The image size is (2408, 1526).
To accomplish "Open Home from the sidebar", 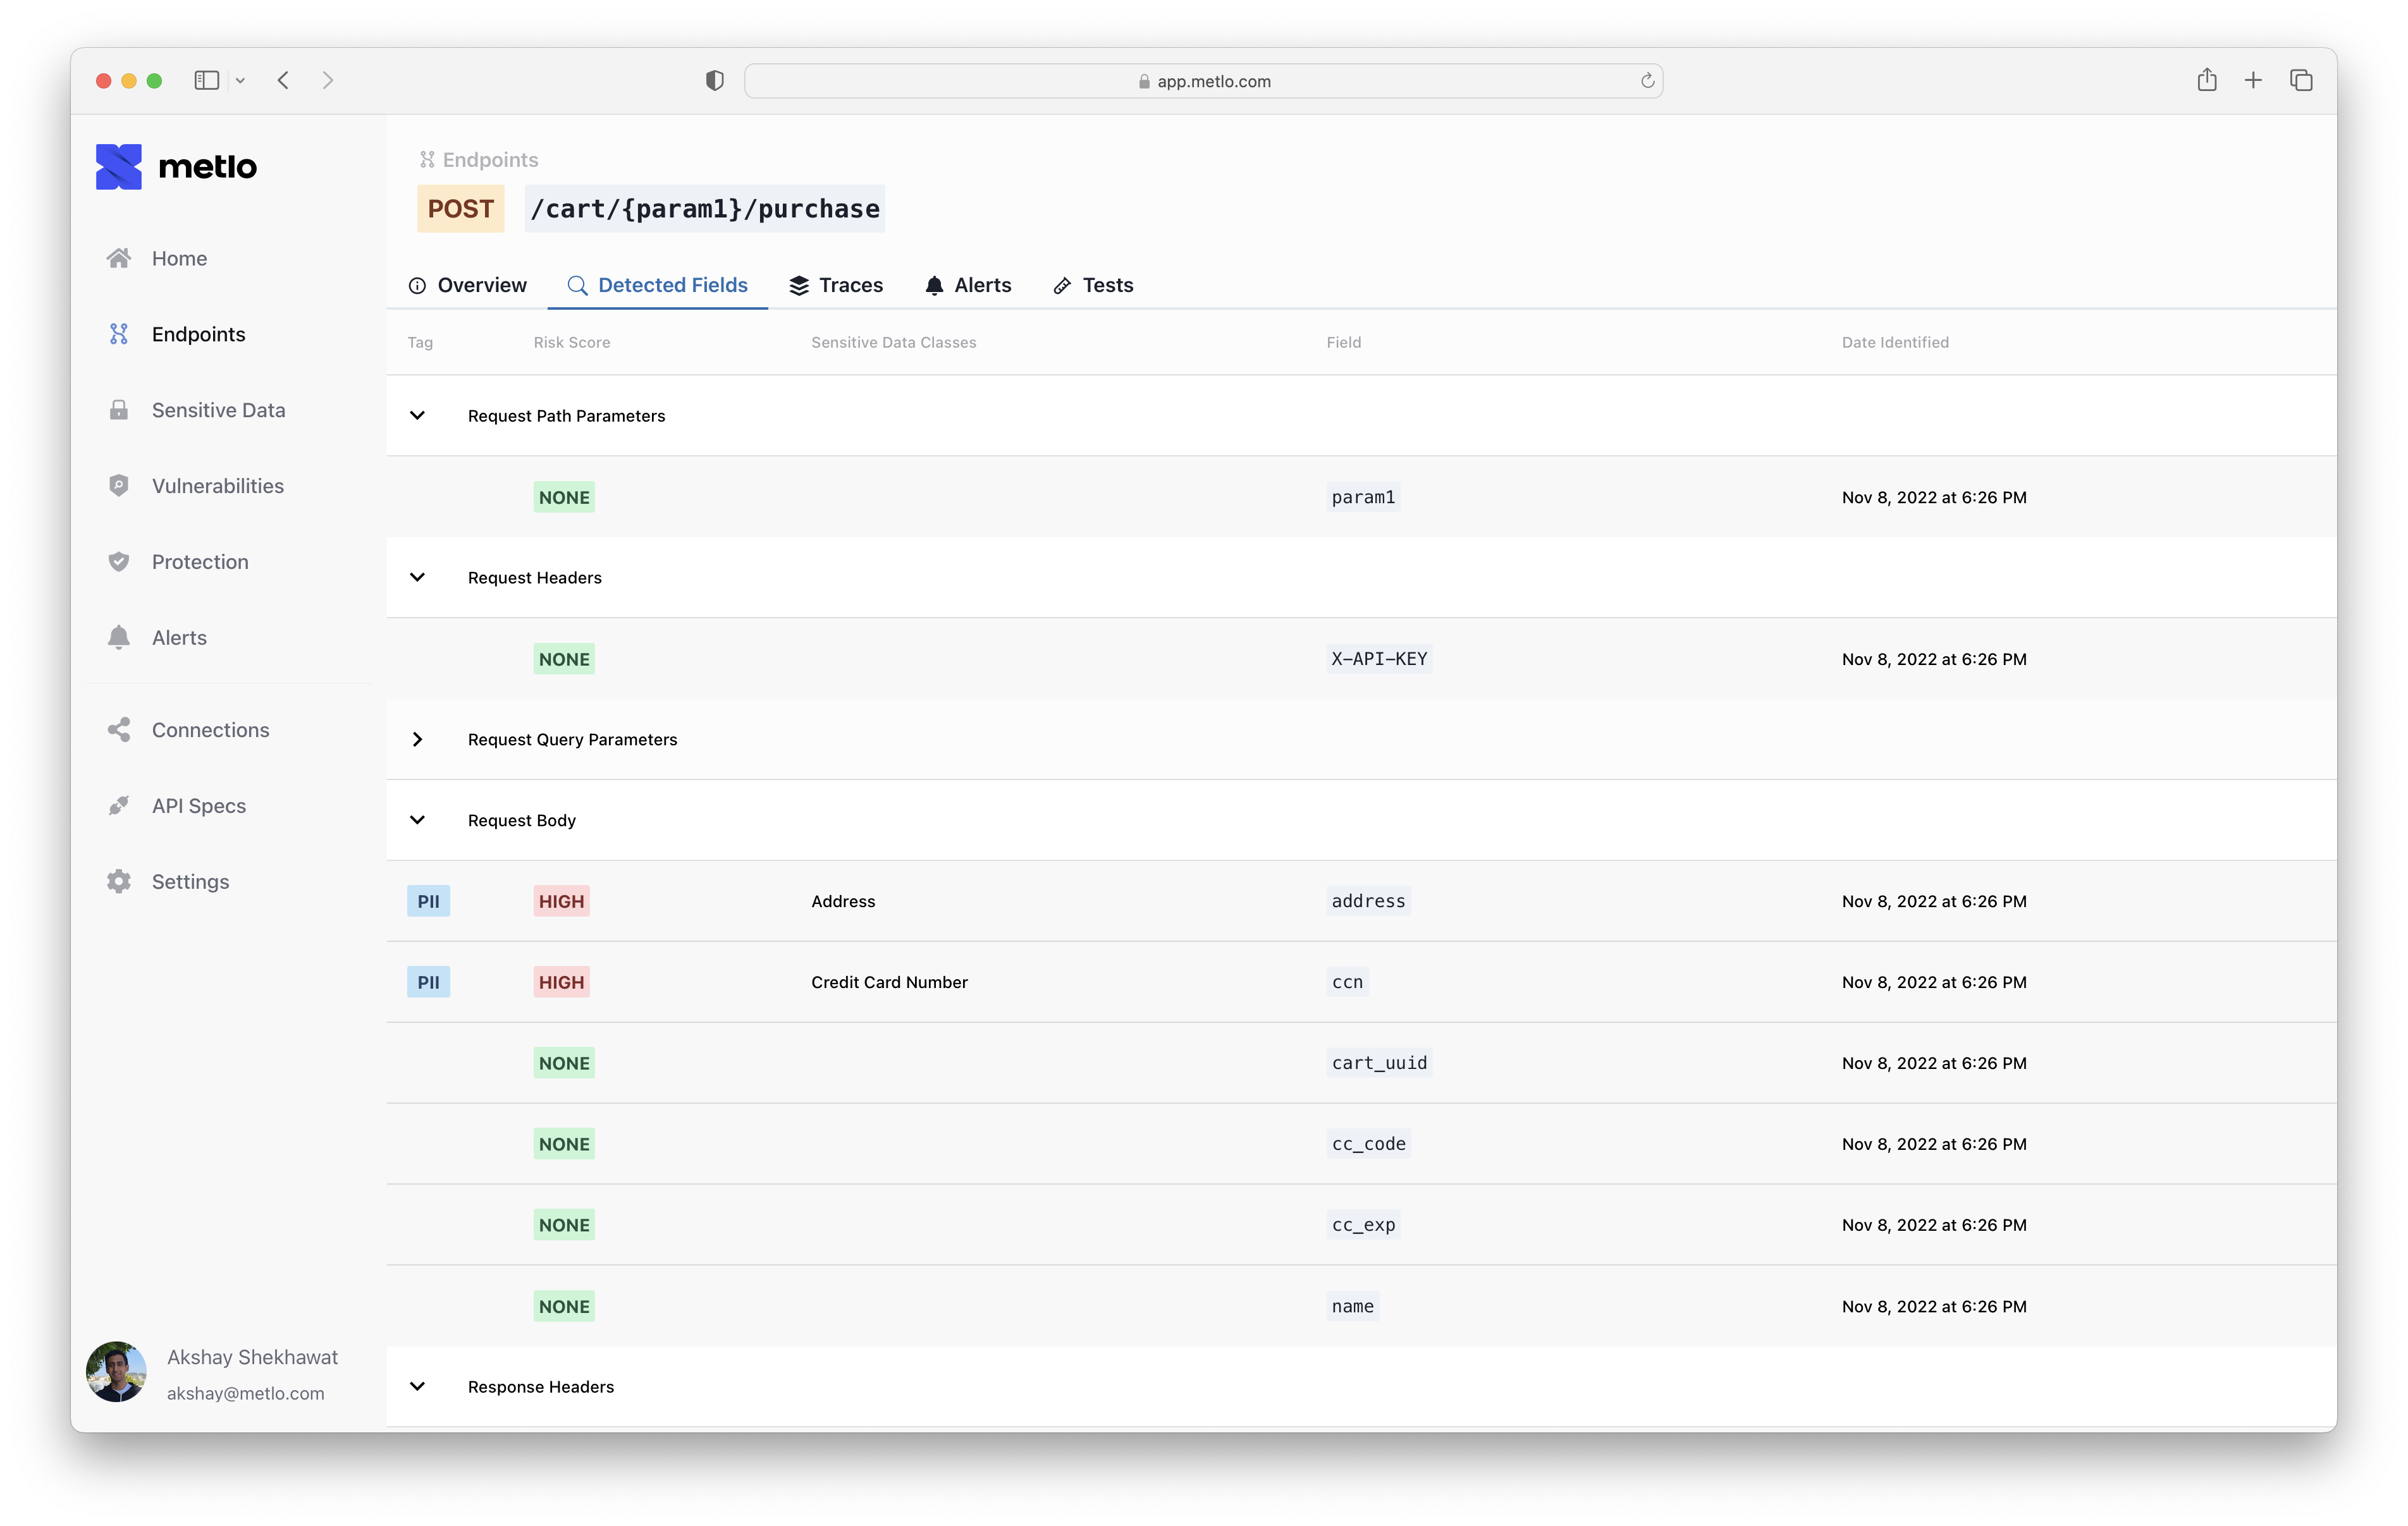I will (179, 258).
